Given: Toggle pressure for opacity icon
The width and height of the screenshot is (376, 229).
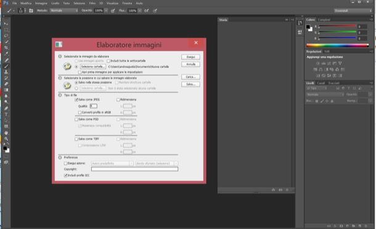Looking at the screenshot, I should (113, 10).
